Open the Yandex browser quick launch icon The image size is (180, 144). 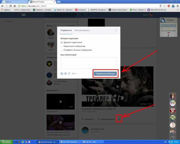(29, 142)
